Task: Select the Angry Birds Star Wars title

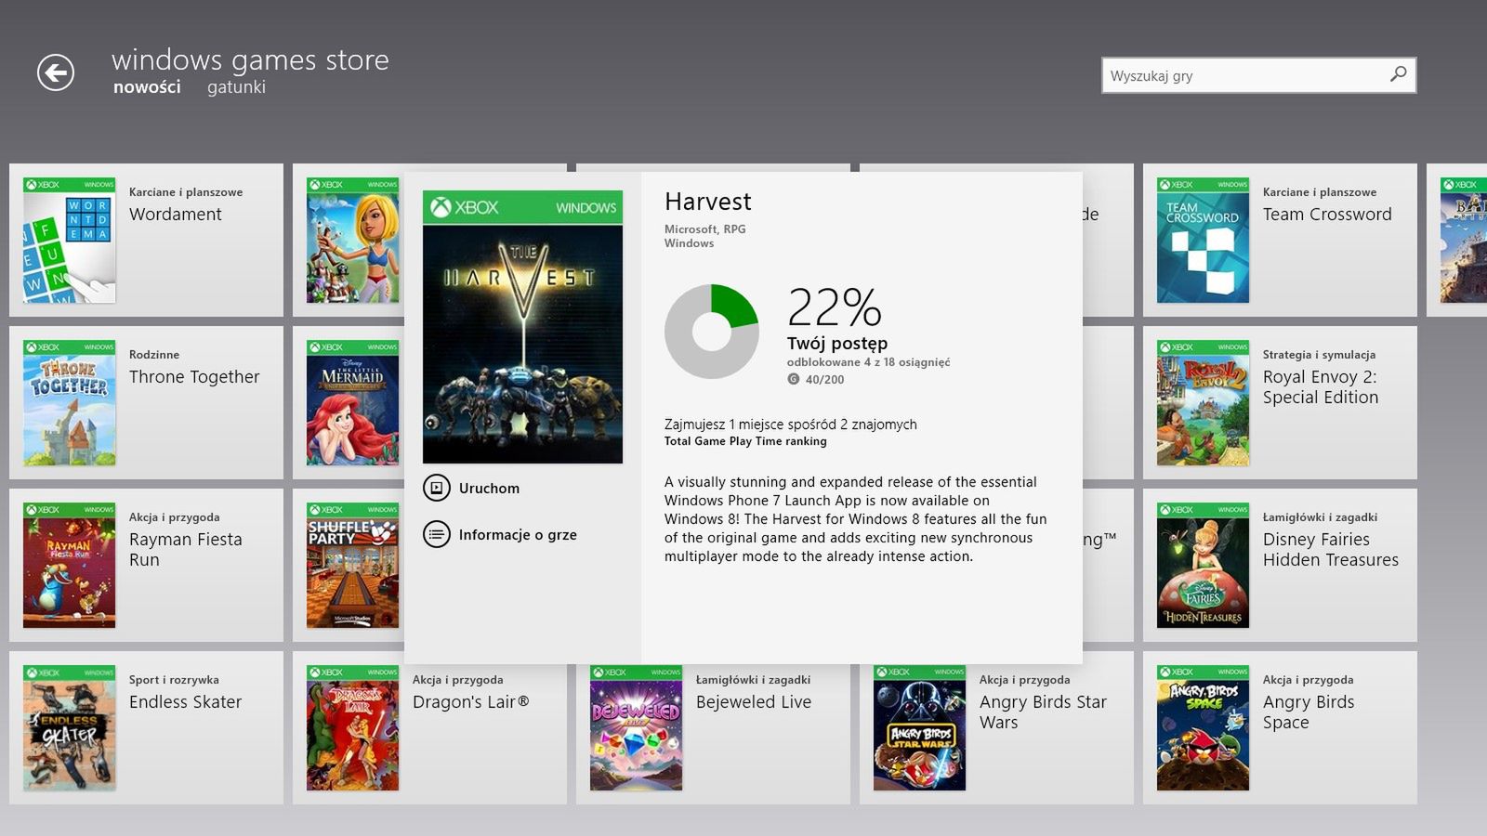Action: [1043, 712]
